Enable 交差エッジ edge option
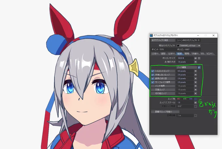 coord(163,90)
